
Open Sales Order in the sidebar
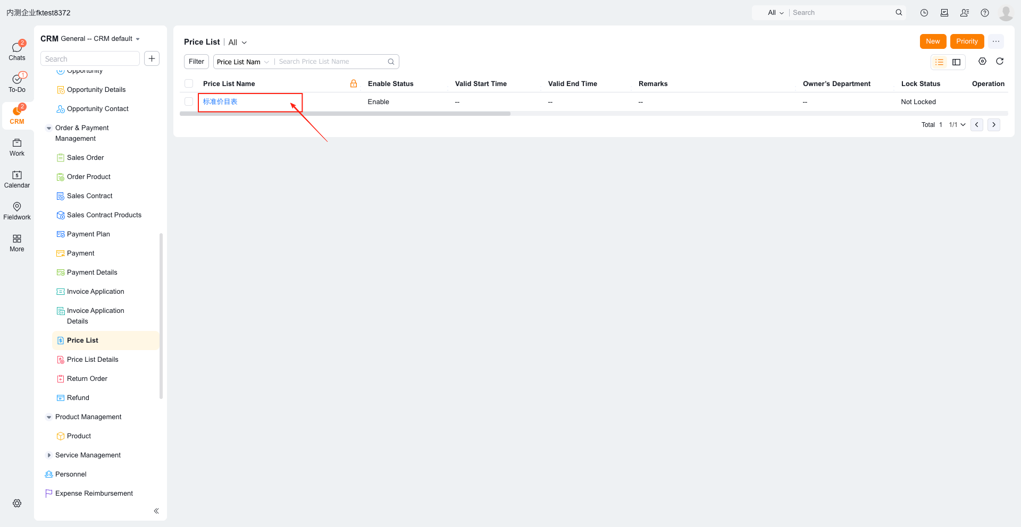tap(85, 158)
